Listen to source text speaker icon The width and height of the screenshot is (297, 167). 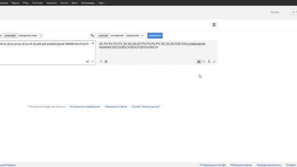87,62
